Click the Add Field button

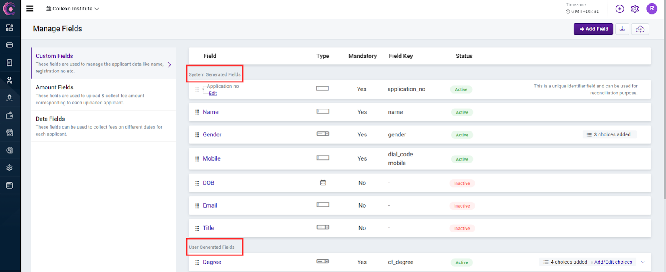[x=593, y=29]
